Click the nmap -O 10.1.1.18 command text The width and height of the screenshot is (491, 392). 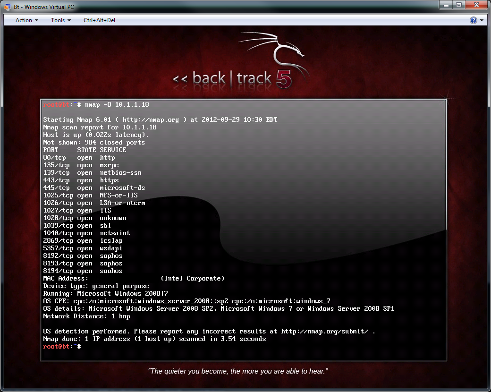tap(117, 105)
